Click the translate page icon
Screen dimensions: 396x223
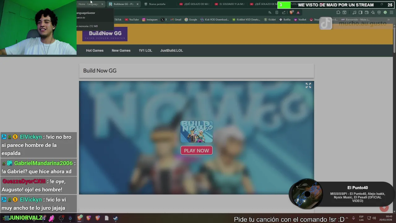pyautogui.click(x=270, y=12)
